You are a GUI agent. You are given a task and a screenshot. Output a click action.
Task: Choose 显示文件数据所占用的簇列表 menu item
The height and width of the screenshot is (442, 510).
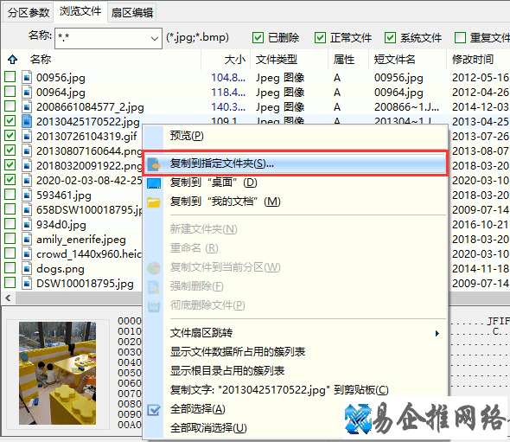[x=295, y=352]
